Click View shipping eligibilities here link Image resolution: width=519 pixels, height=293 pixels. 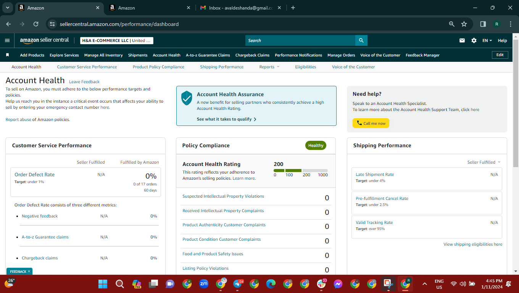tap(473, 244)
